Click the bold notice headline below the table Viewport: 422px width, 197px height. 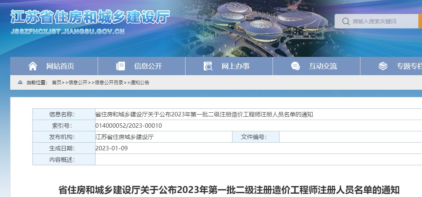229,190
